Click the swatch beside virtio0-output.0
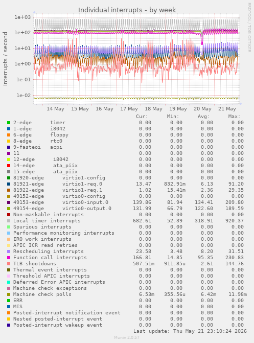254x343 pixels. [9, 209]
